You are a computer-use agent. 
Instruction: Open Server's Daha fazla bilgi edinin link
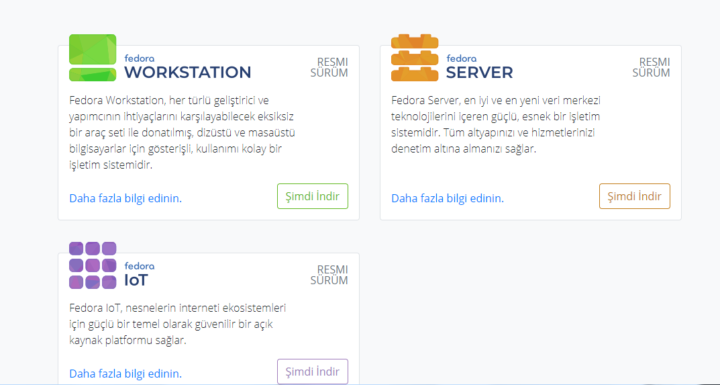tap(448, 199)
